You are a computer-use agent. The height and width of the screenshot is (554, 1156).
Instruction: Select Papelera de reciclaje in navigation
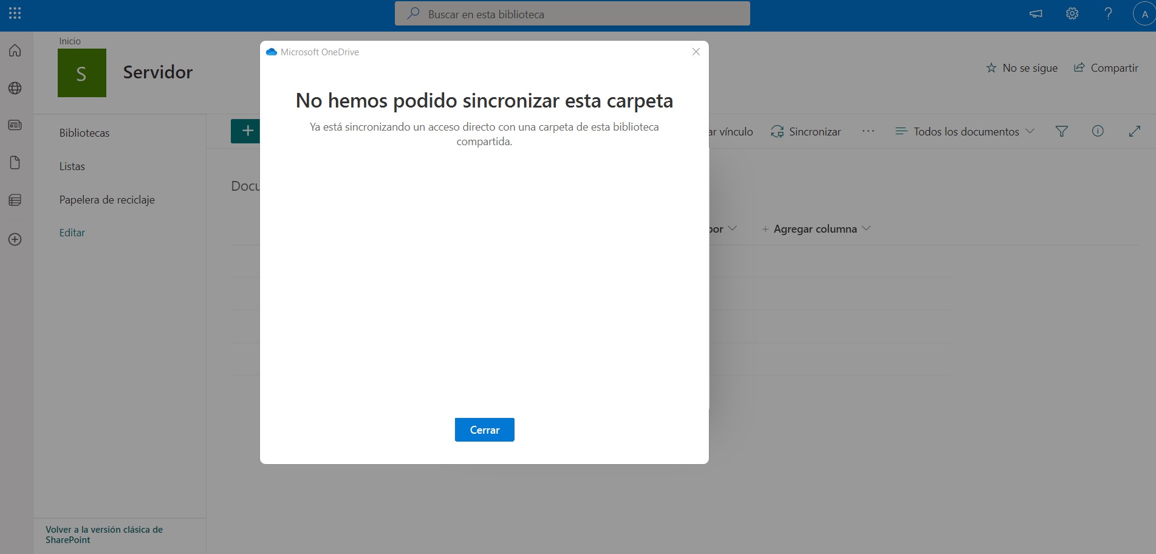point(107,200)
